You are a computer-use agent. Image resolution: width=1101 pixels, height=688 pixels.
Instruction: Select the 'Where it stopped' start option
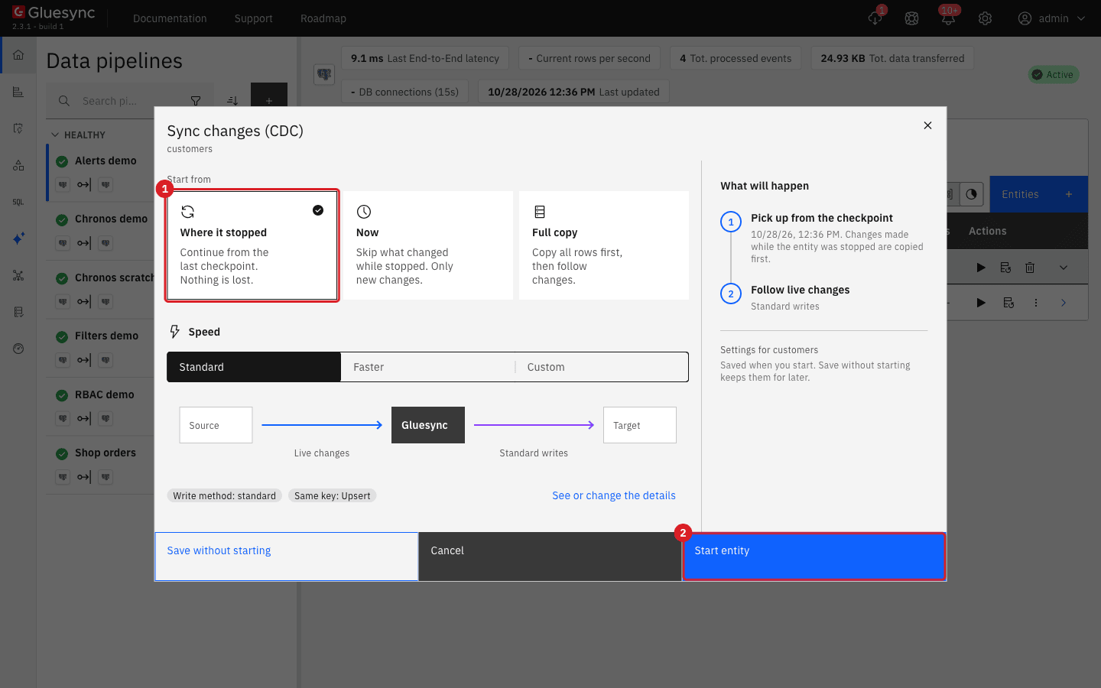(x=252, y=245)
